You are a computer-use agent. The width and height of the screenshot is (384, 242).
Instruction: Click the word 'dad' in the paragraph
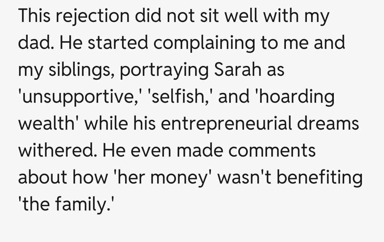point(35,43)
